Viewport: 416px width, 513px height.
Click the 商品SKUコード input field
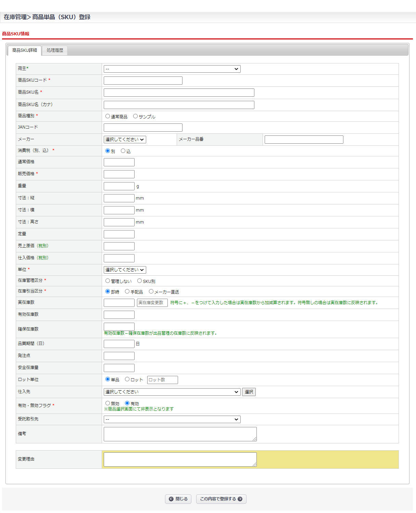tap(143, 81)
